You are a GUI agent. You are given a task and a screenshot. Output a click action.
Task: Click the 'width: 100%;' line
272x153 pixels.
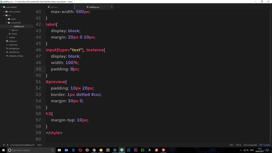pyautogui.click(x=65, y=62)
